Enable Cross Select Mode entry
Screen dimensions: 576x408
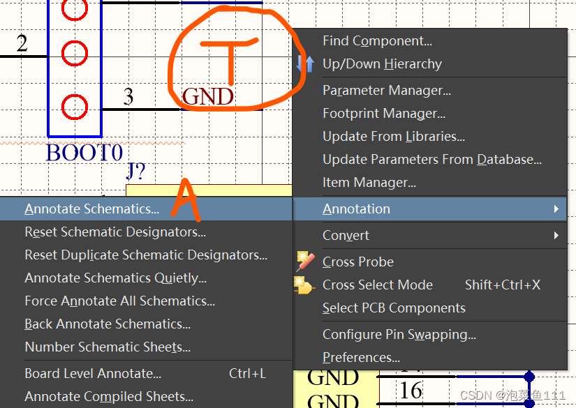click(430, 285)
